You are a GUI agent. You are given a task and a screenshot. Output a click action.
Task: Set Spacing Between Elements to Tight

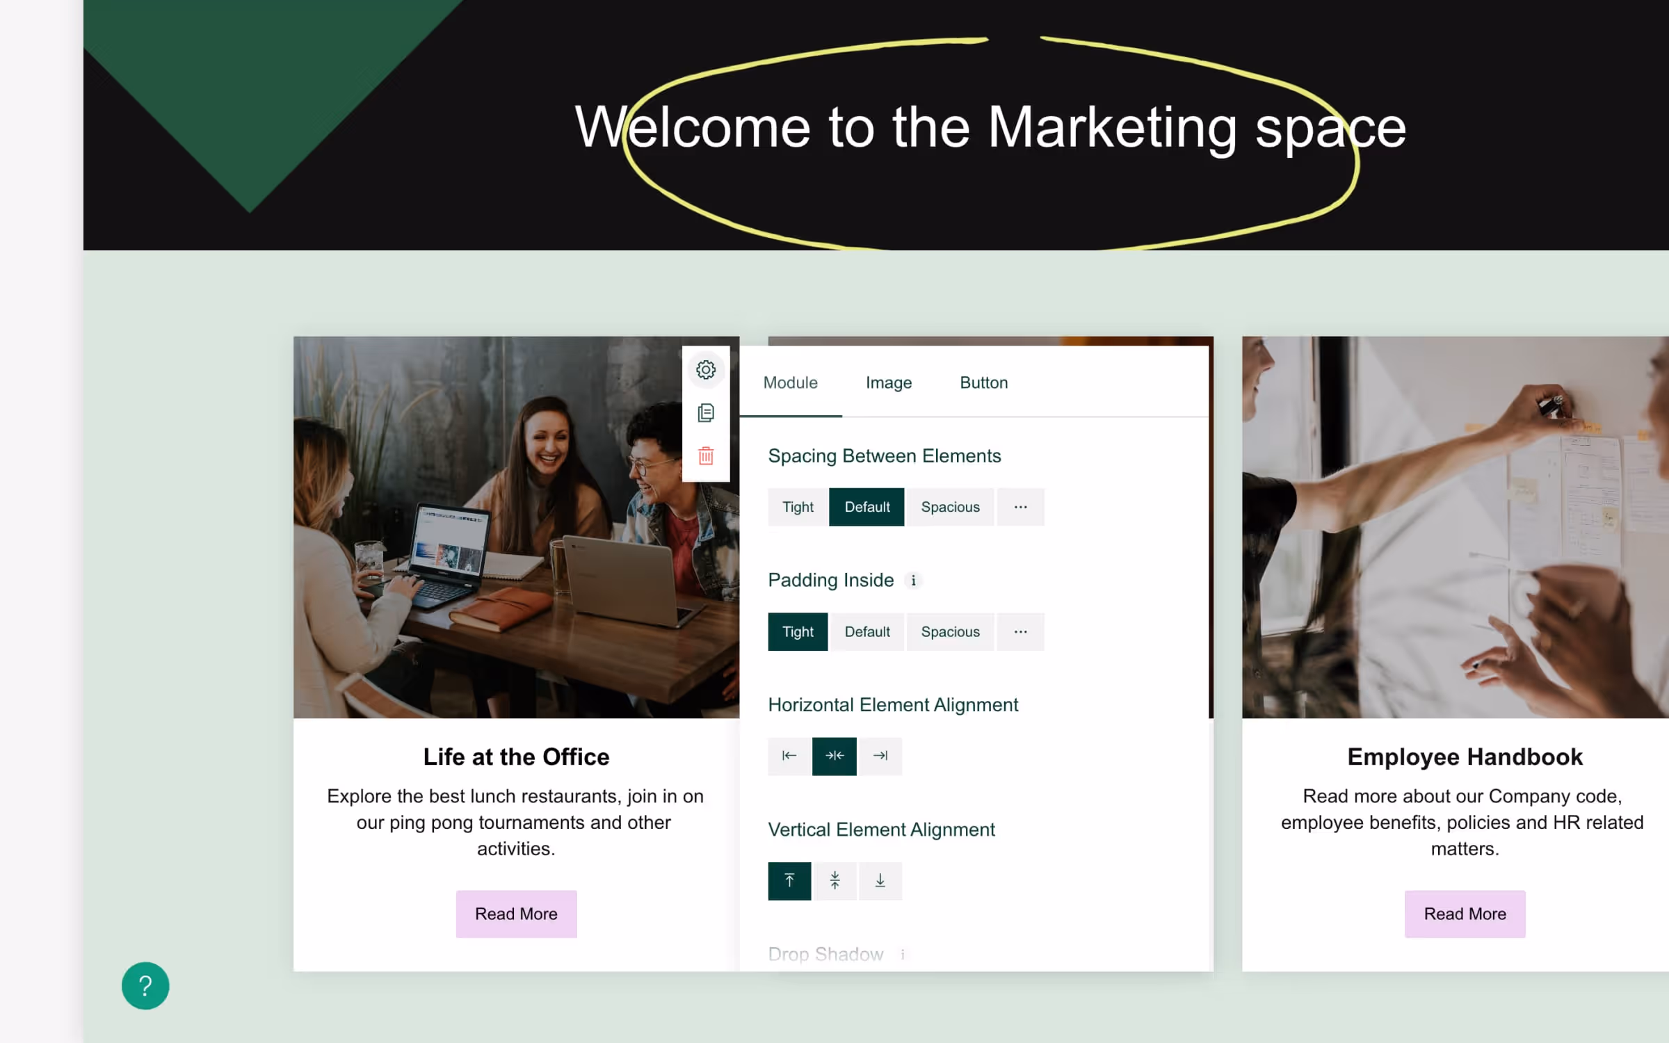click(x=798, y=507)
